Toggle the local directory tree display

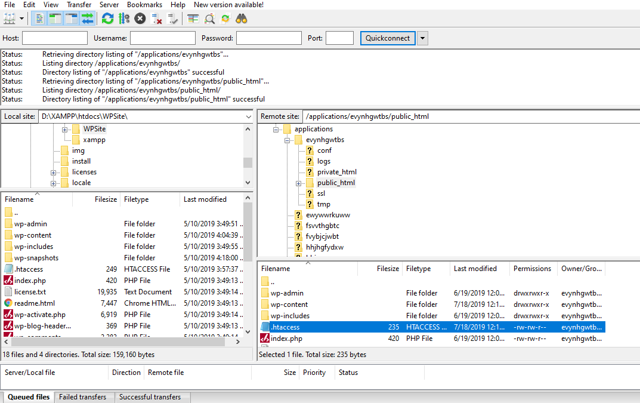[x=55, y=19]
